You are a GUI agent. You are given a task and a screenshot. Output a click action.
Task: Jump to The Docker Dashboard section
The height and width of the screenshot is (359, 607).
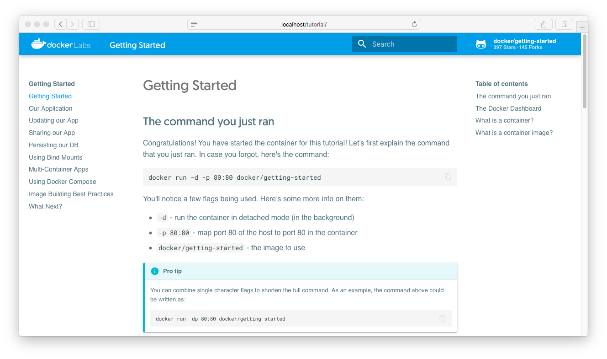click(508, 108)
